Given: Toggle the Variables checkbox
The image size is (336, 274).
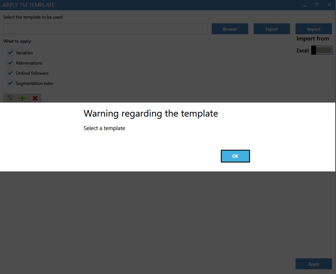Looking at the screenshot, I should (10, 52).
